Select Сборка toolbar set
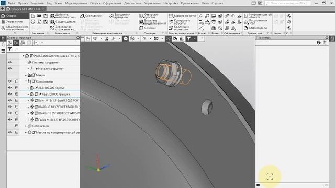This screenshot has width=335, height=188. [15, 16]
